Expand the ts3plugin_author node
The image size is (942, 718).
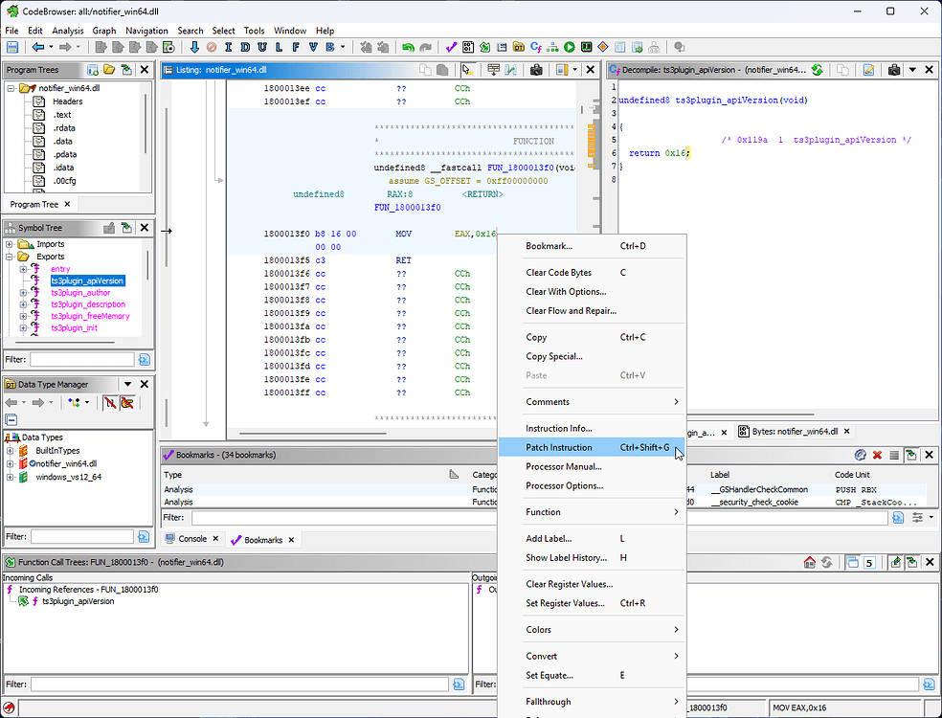pos(23,293)
